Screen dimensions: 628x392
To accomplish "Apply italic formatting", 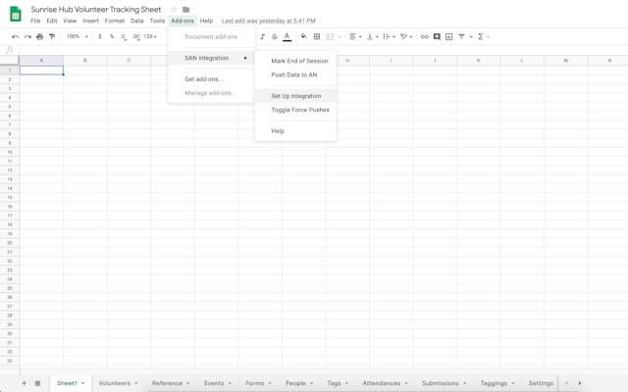I will [x=262, y=36].
